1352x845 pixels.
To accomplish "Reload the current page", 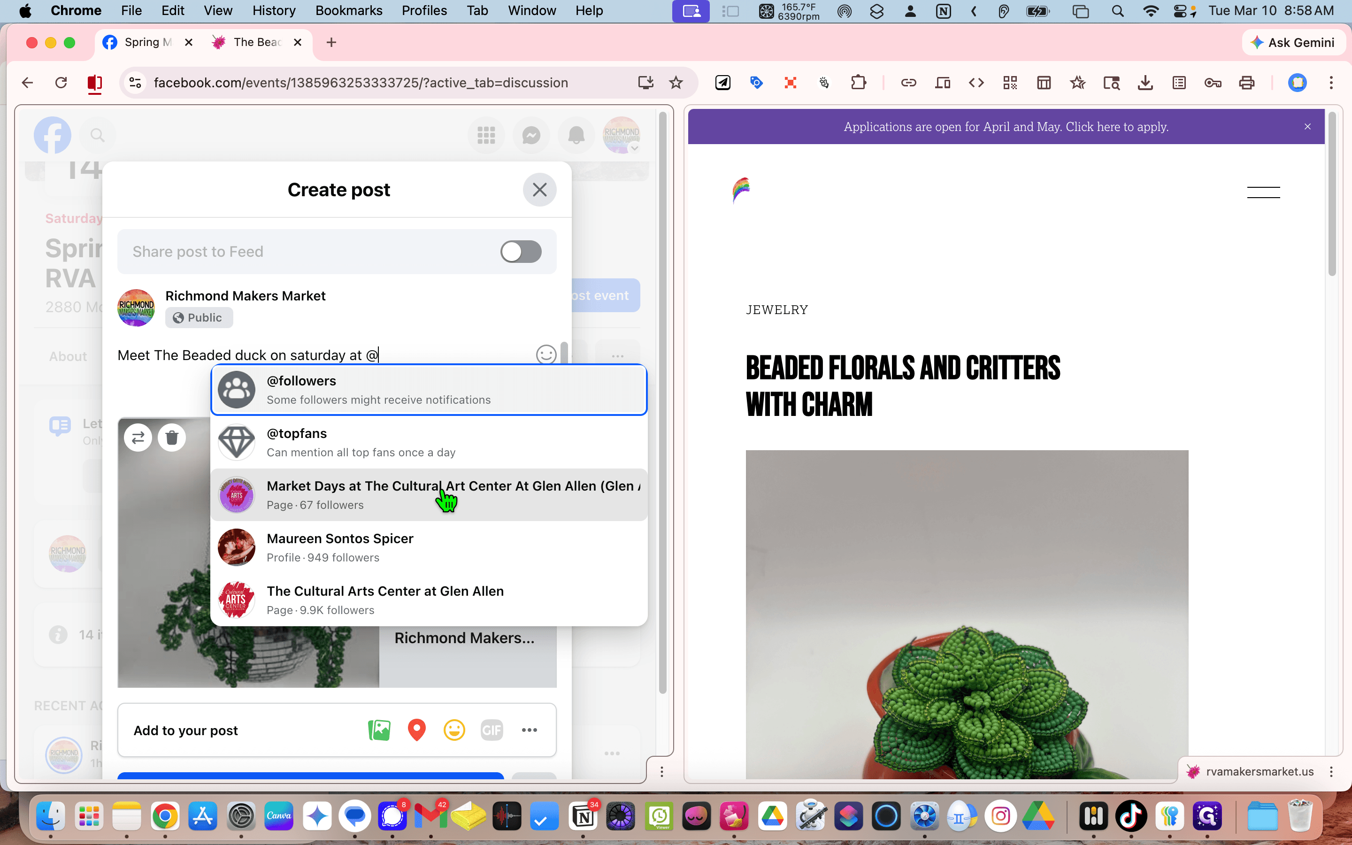I will coord(61,83).
